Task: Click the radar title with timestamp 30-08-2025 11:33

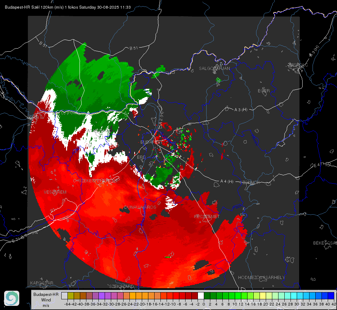Action: click(68, 7)
